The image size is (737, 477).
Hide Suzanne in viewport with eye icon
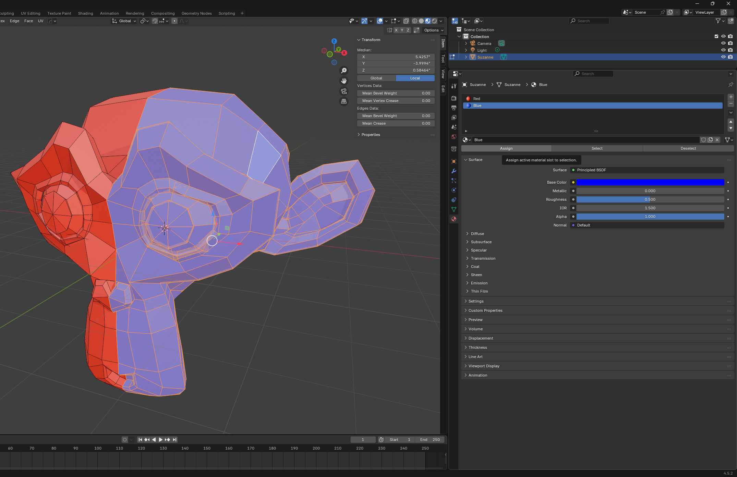click(723, 57)
